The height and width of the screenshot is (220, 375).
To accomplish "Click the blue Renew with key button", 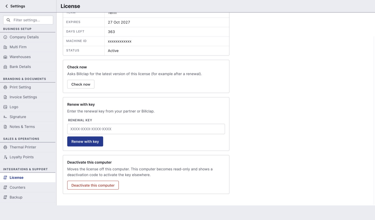I will pos(85,141).
